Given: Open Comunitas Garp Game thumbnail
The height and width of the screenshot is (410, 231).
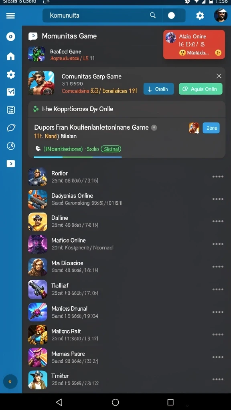Looking at the screenshot, I should coord(41,83).
